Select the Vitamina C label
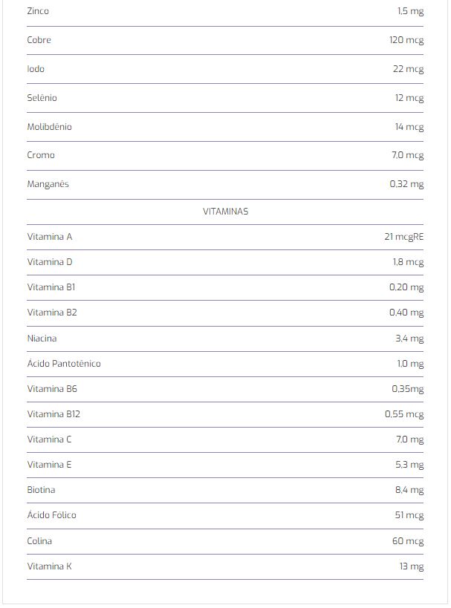The width and height of the screenshot is (451, 608). 49,439
